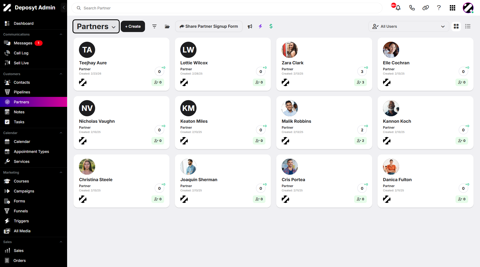Image resolution: width=480 pixels, height=267 pixels.
Task: Collapse the sidebar with the chevron
Action: click(x=64, y=8)
